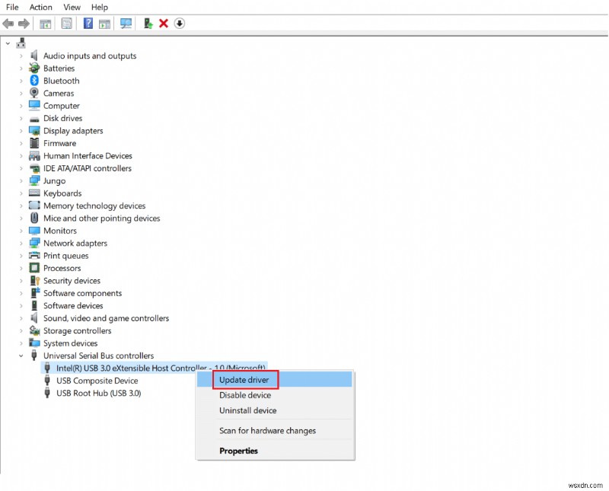The width and height of the screenshot is (609, 491).
Task: Click the Back arrow toolbar icon
Action: tap(8, 24)
